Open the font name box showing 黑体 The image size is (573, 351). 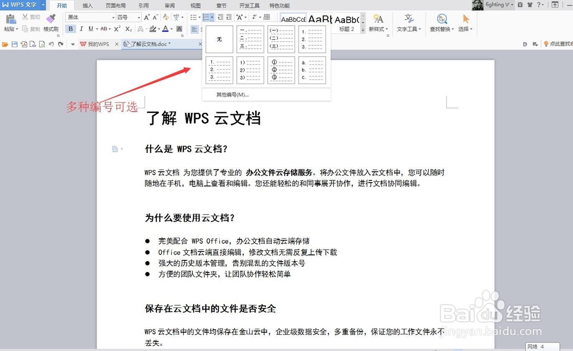coord(91,17)
